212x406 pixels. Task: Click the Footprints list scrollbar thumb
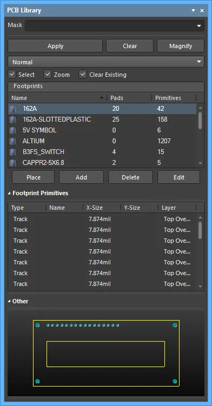200,121
